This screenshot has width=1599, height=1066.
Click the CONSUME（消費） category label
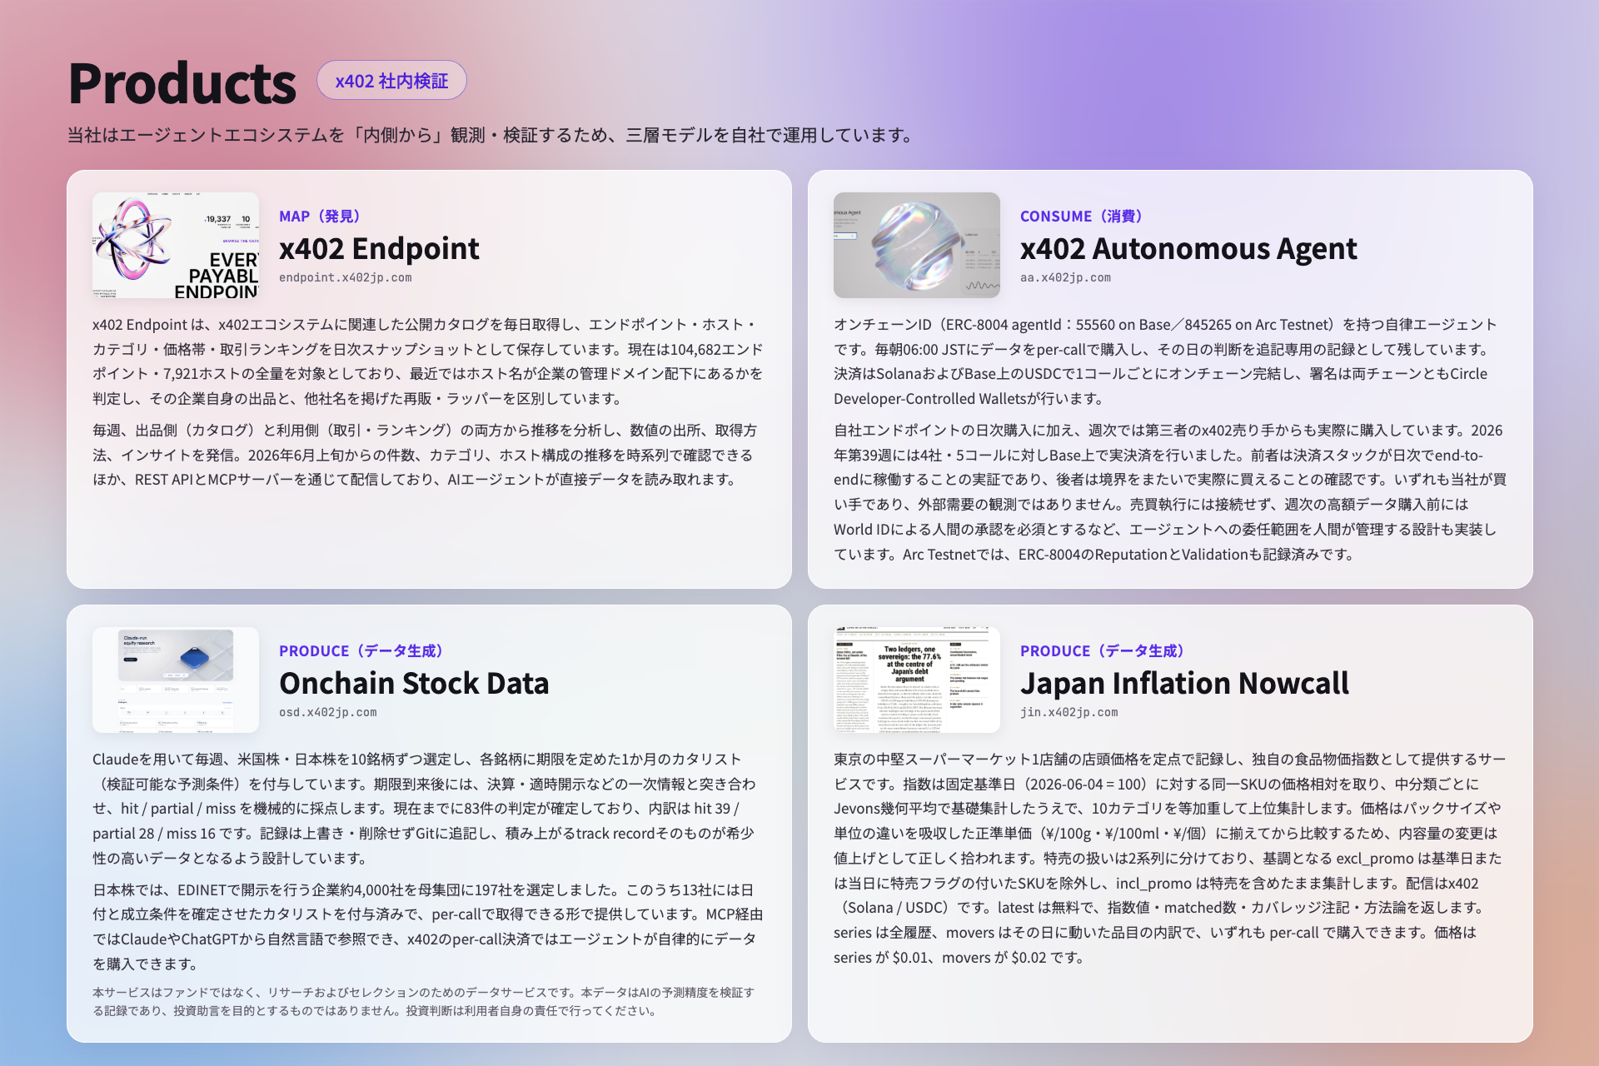coord(1082,217)
